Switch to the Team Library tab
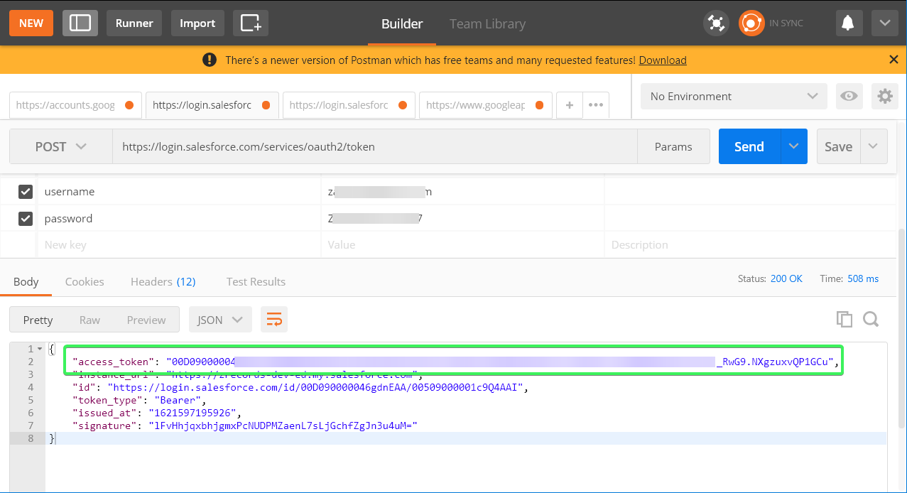The width and height of the screenshot is (907, 493). [487, 23]
